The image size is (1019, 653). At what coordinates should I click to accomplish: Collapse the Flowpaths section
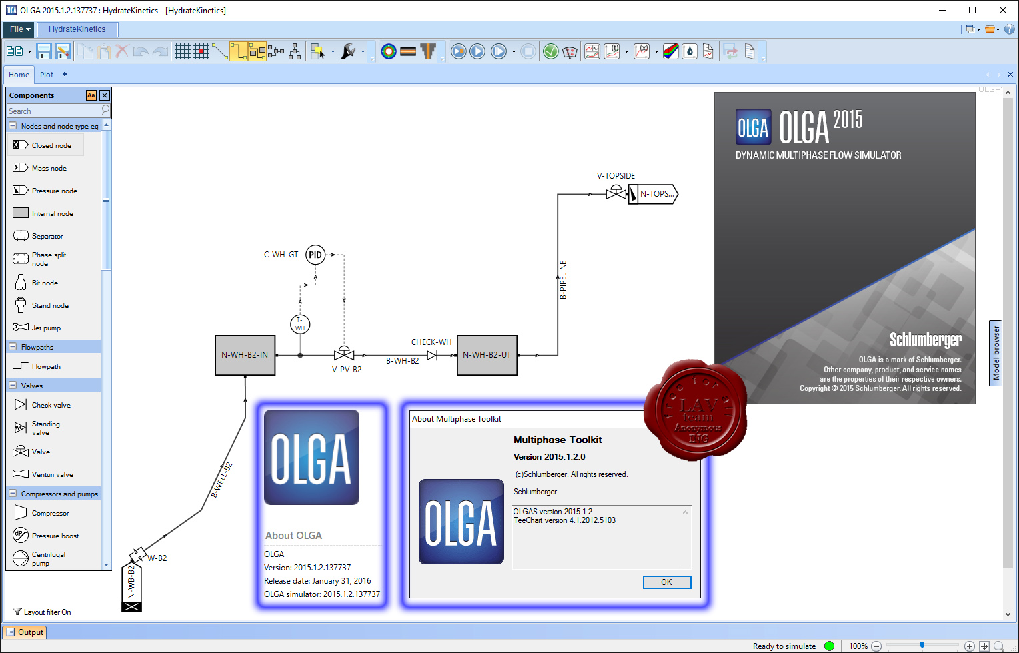coord(13,346)
